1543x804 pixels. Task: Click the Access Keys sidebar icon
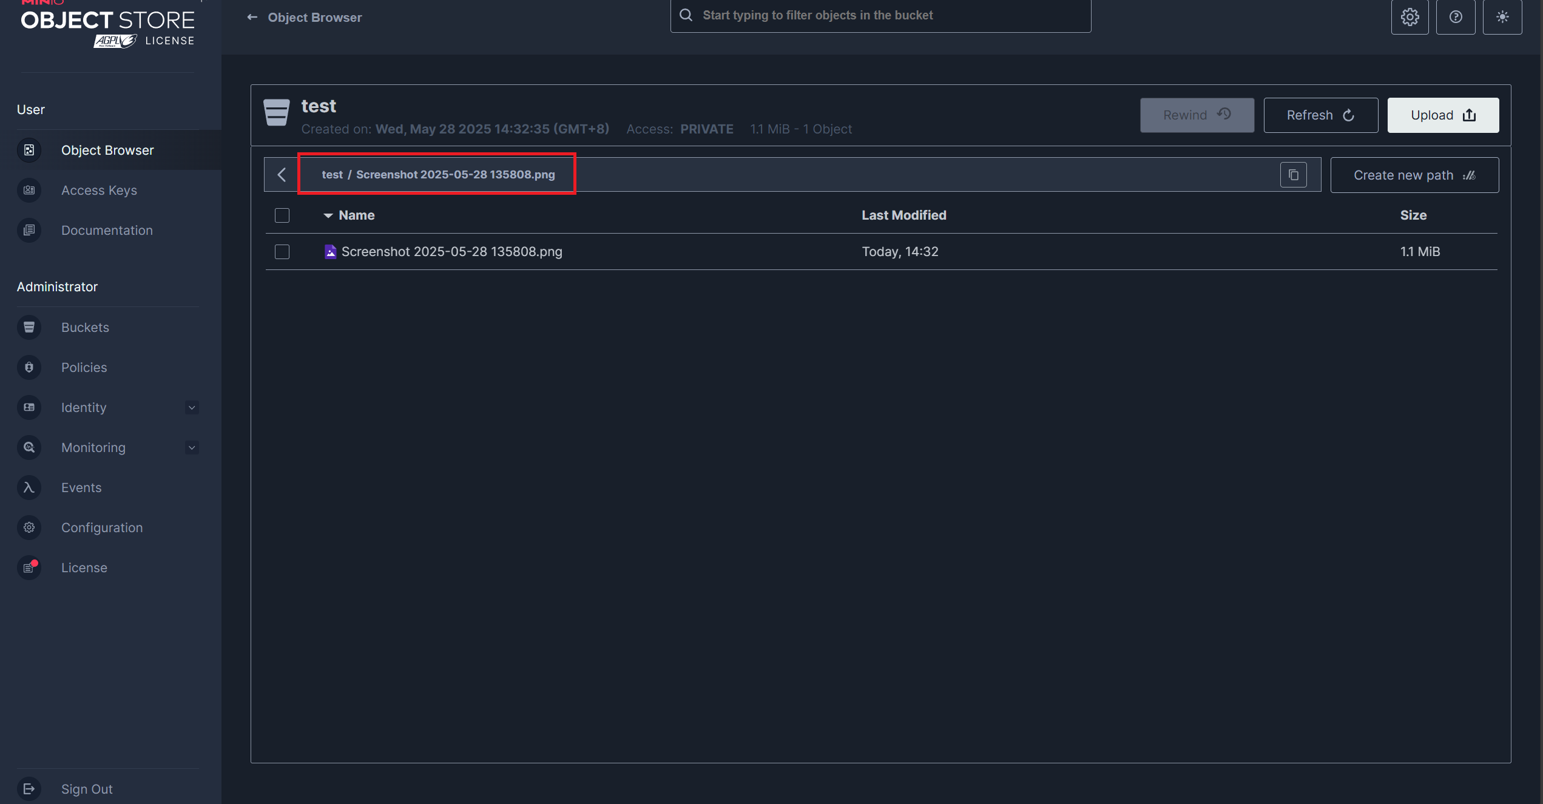[x=29, y=190]
